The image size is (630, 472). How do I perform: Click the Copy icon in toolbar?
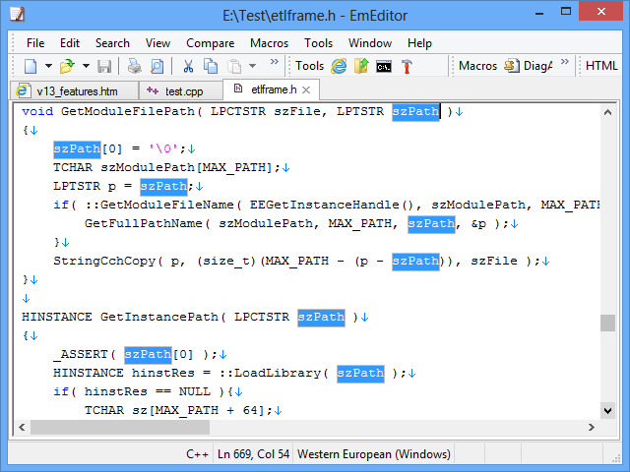point(211,66)
